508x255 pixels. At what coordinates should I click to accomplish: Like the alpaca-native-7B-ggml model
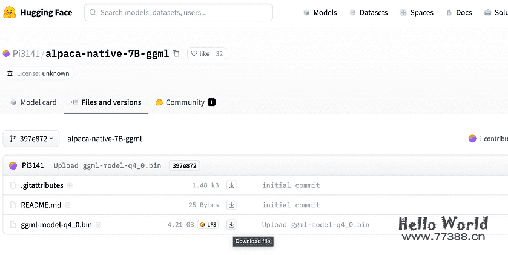pos(200,54)
